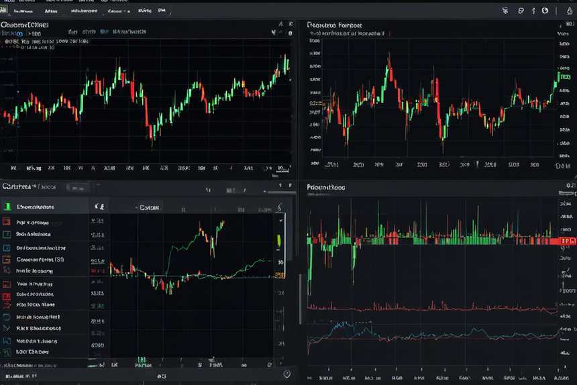This screenshot has width=577, height=385.
Task: Open the dropdown tab above the lower-left mini chart
Action: click(x=148, y=207)
